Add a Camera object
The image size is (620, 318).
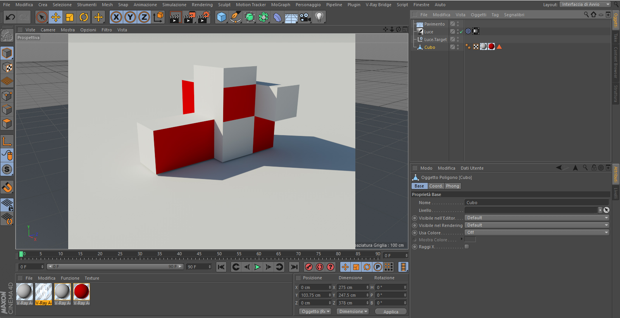coord(305,17)
